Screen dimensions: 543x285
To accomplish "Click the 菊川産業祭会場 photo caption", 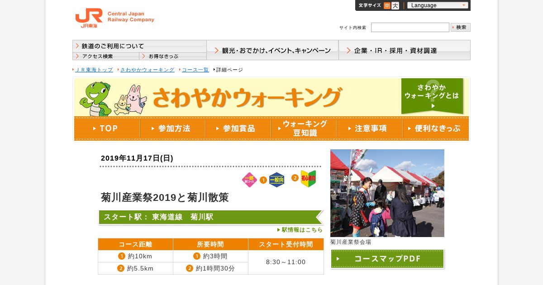I will [x=351, y=242].
